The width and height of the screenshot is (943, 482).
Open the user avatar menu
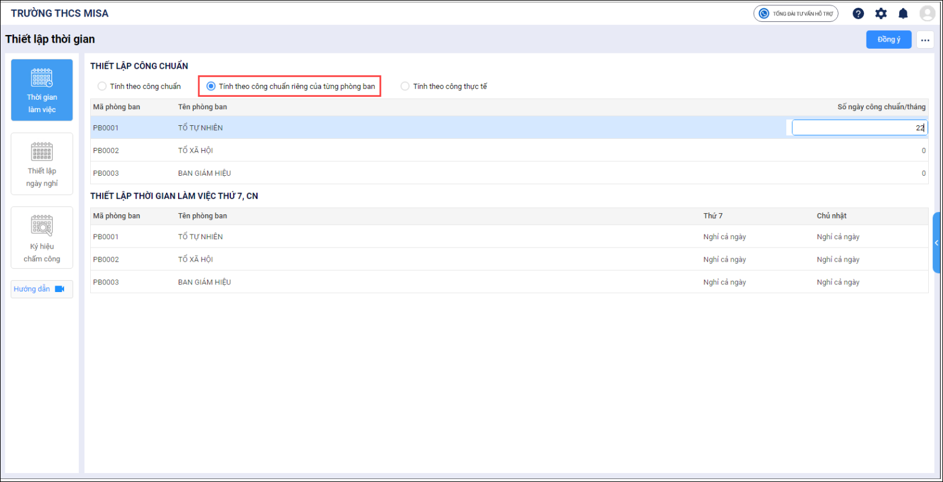(927, 14)
